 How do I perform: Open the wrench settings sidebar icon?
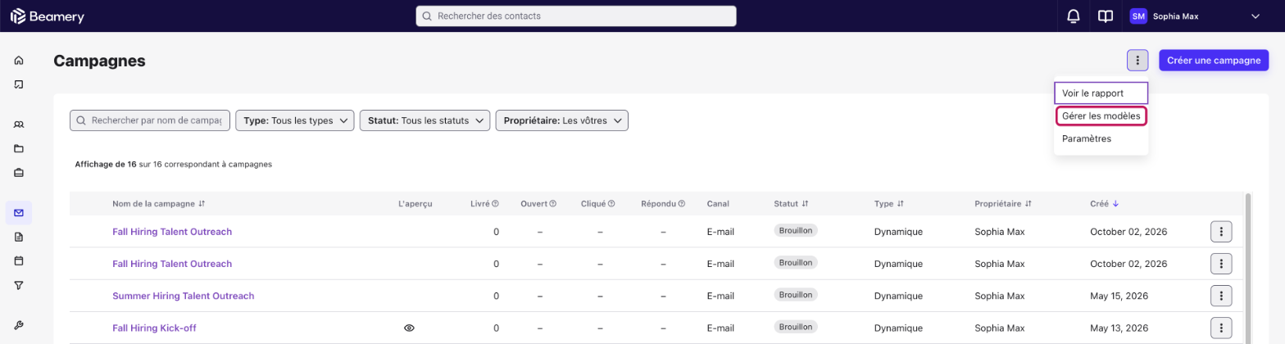(19, 324)
